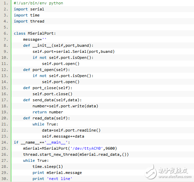This screenshot has width=194, height=182.
Task: Click the 'import serial' line
Action: coord(29,9)
